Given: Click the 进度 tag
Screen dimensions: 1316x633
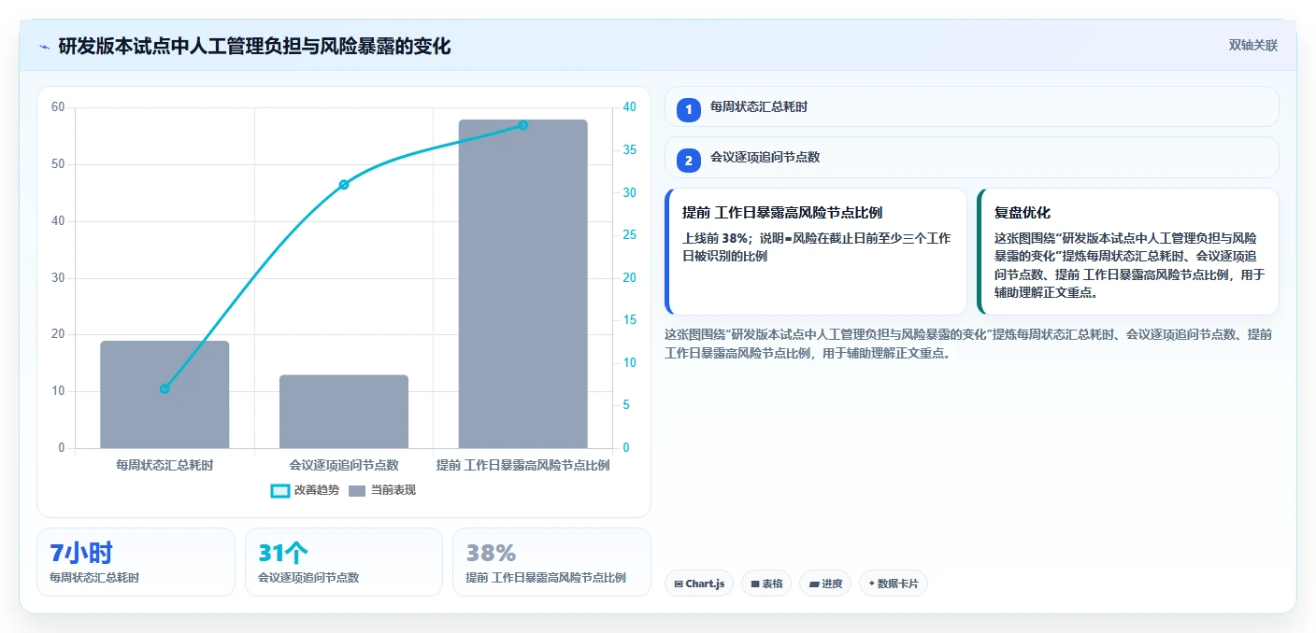Looking at the screenshot, I should (x=825, y=584).
